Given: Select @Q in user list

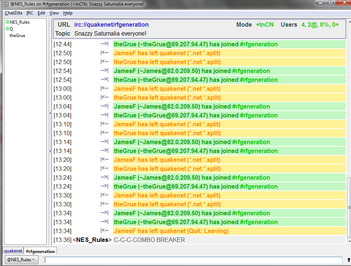Looking at the screenshot, I should (x=9, y=29).
